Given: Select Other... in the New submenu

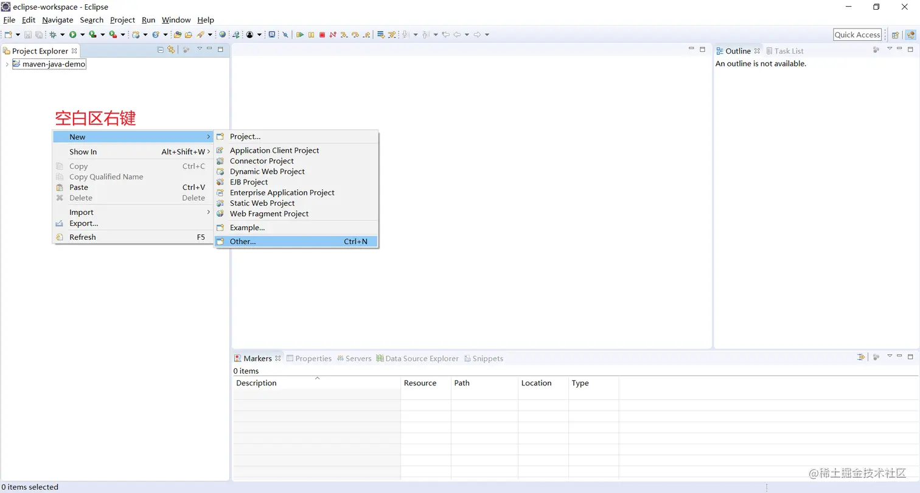Looking at the screenshot, I should pyautogui.click(x=296, y=242).
